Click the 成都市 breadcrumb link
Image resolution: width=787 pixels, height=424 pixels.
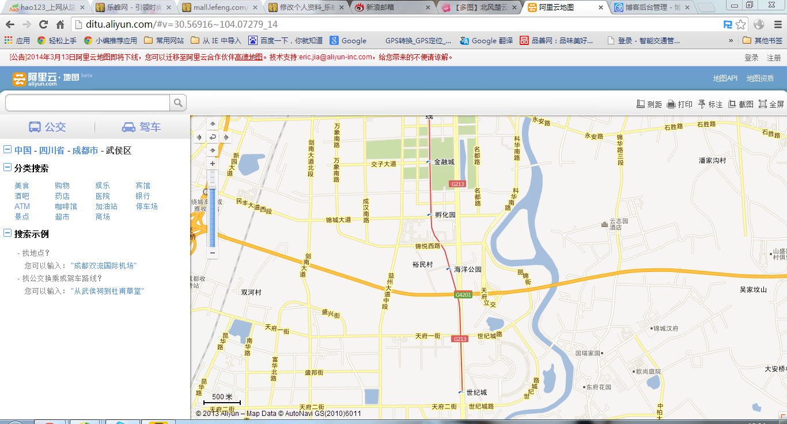click(85, 150)
